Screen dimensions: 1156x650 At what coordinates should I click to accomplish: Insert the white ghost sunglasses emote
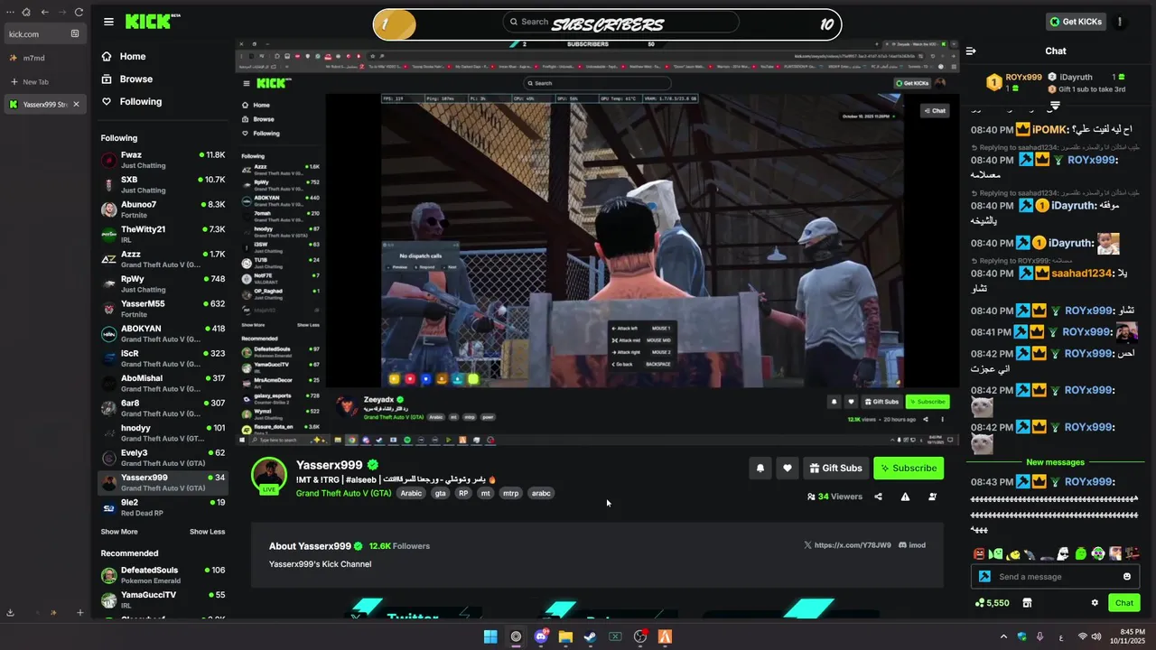click(1064, 553)
